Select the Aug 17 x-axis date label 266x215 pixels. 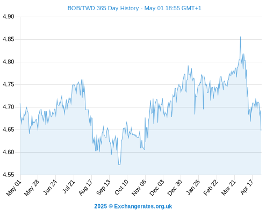(85, 188)
